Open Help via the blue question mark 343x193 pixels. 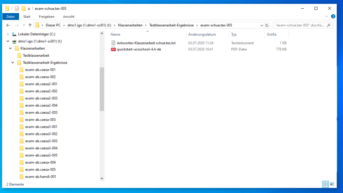(x=333, y=16)
